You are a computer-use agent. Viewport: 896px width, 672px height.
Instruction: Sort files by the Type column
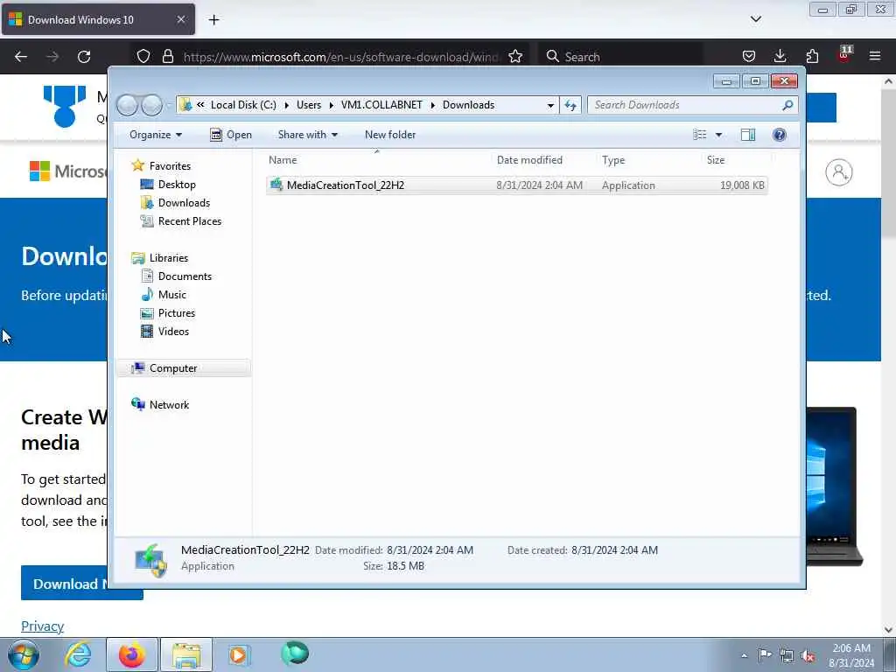[613, 160]
